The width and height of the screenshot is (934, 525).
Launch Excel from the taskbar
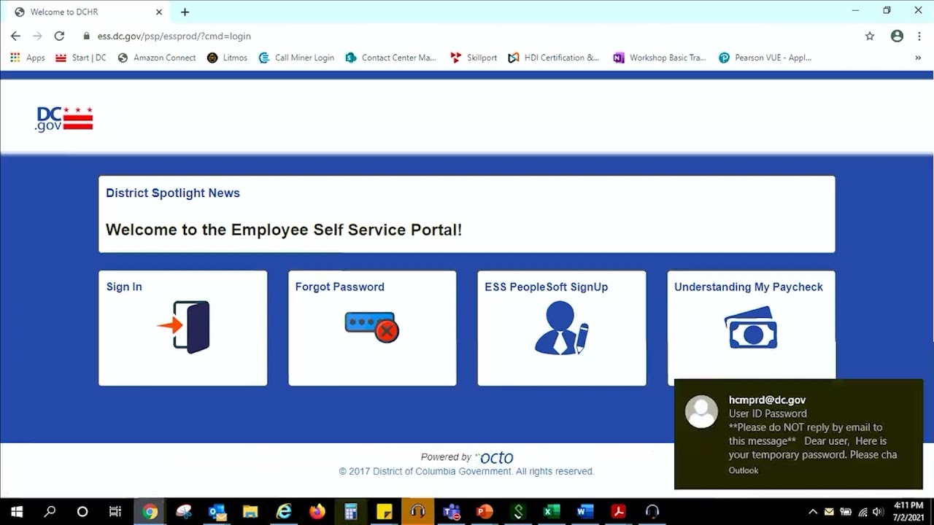pyautogui.click(x=551, y=512)
